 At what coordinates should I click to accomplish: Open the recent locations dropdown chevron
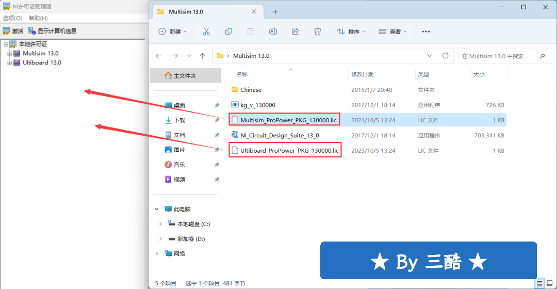point(189,56)
